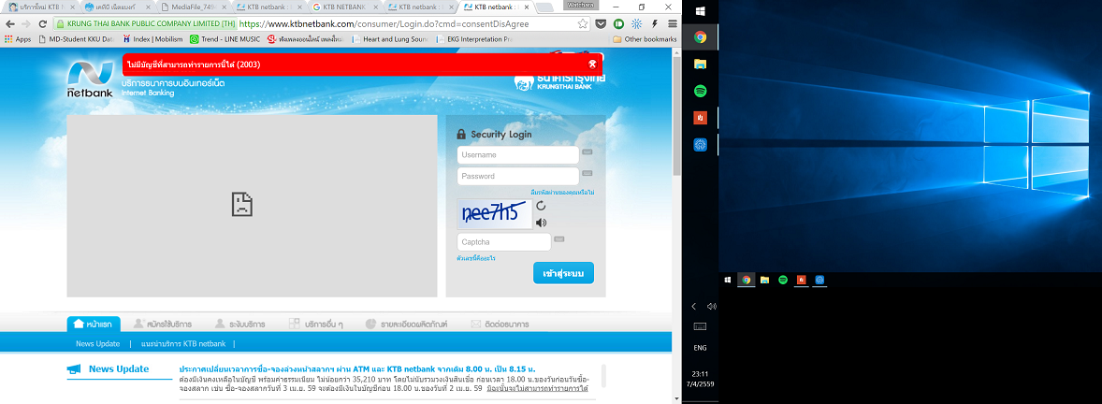Image resolution: width=1102 pixels, height=404 pixels.
Task: Reload the page in Chrome
Action: 42,23
